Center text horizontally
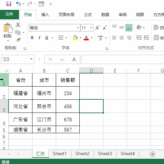The height and width of the screenshot is (164, 164). [x=122, y=38]
